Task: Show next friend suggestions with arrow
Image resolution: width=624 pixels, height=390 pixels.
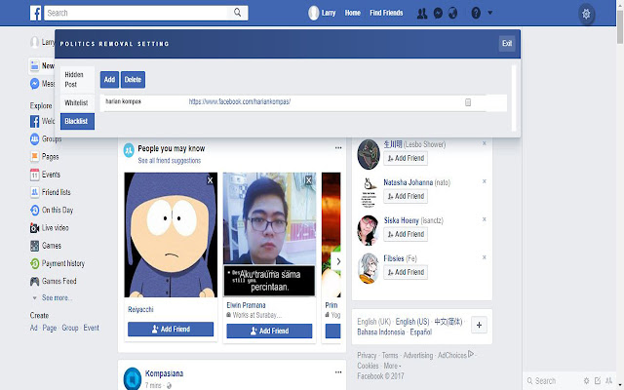Action: (338, 261)
